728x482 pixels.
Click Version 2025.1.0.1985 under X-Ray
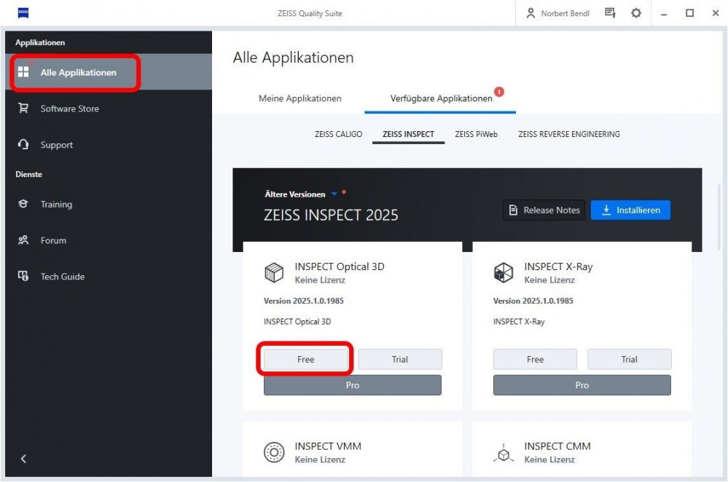[533, 301]
